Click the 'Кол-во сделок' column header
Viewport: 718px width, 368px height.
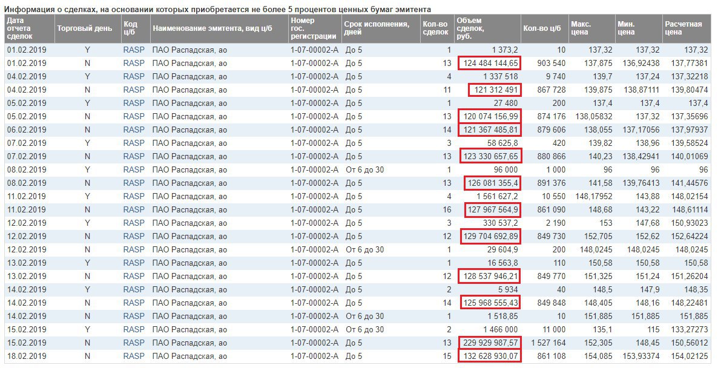tap(436, 28)
